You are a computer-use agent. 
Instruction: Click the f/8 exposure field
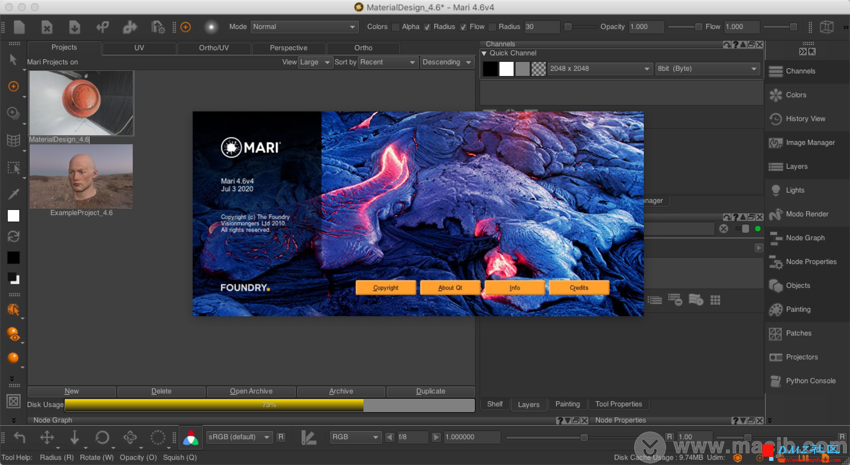412,437
